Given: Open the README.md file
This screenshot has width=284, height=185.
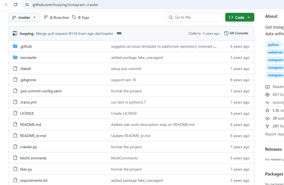Looking at the screenshot, I should point(30,125).
